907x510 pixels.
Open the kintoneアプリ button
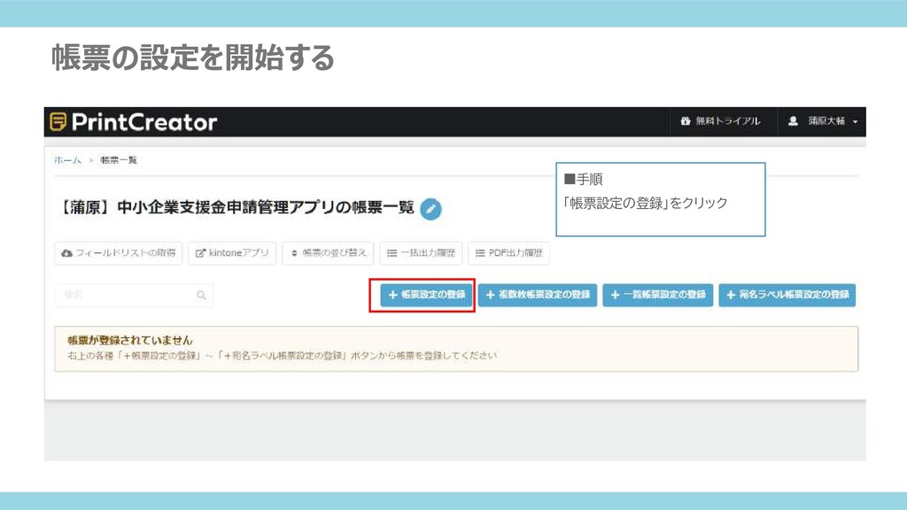click(x=232, y=253)
